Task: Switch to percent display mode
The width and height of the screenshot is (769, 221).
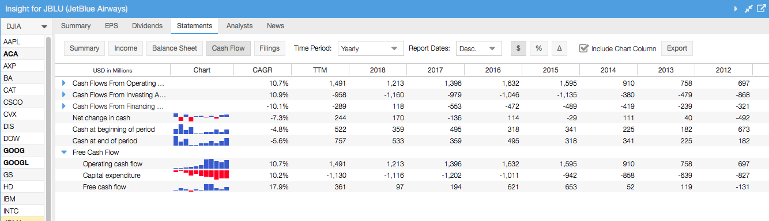Action: [x=538, y=48]
